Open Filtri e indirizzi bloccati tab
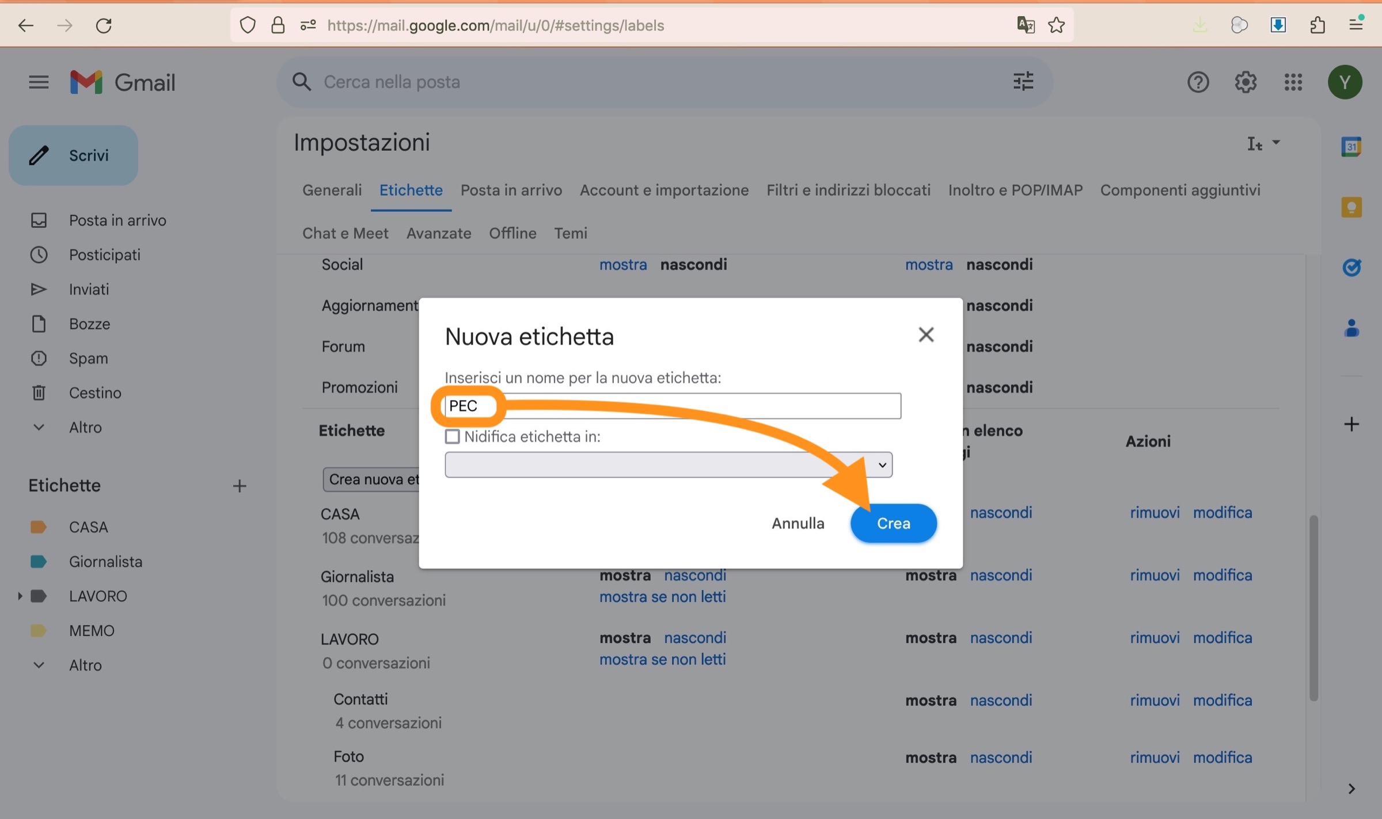Image resolution: width=1382 pixels, height=819 pixels. click(848, 190)
